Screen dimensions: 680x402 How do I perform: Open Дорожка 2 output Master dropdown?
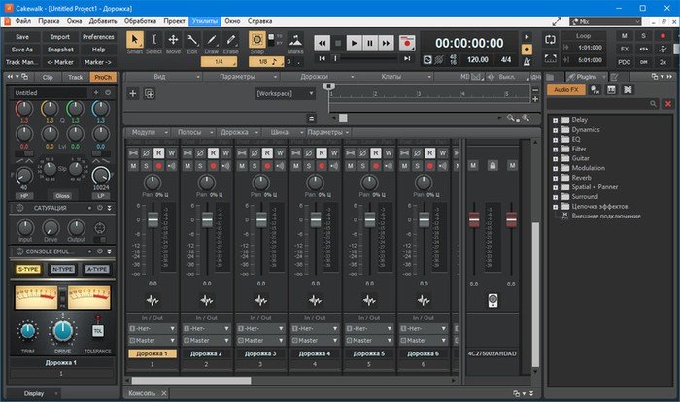point(206,341)
